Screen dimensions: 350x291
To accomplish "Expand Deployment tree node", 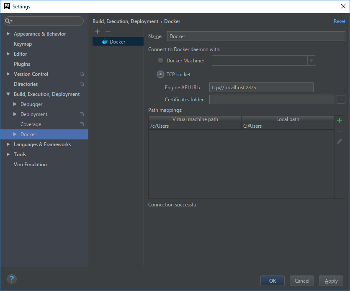I will [15, 114].
